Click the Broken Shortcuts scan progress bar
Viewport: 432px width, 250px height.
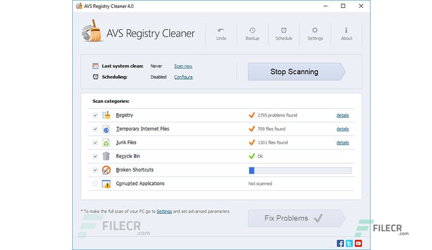click(300, 170)
